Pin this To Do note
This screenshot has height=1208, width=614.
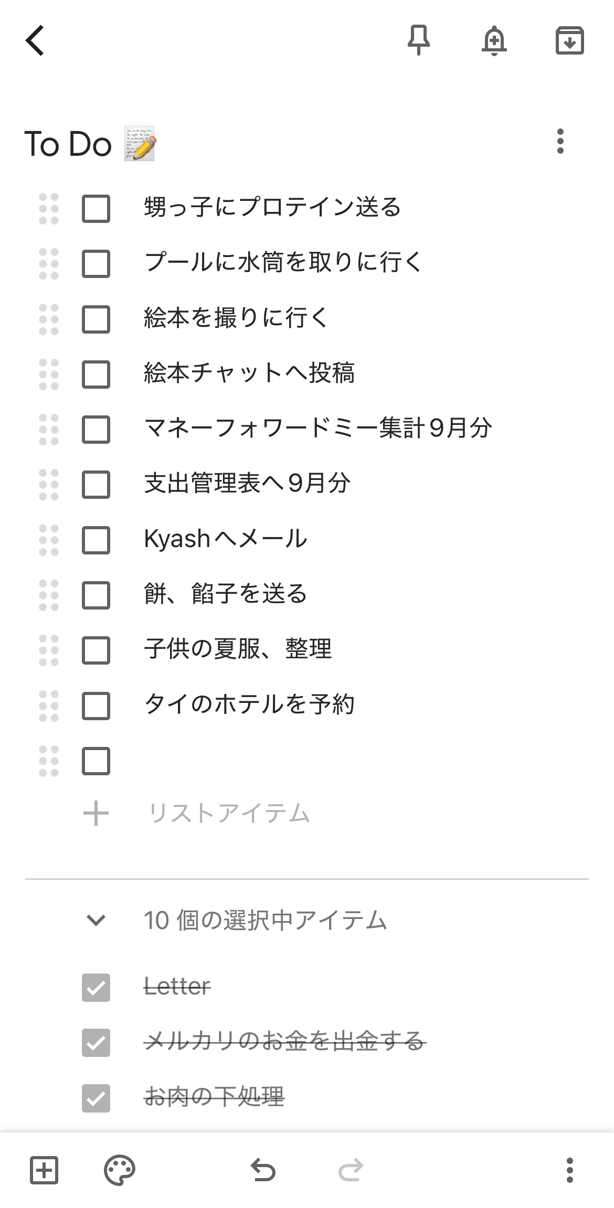pos(418,40)
